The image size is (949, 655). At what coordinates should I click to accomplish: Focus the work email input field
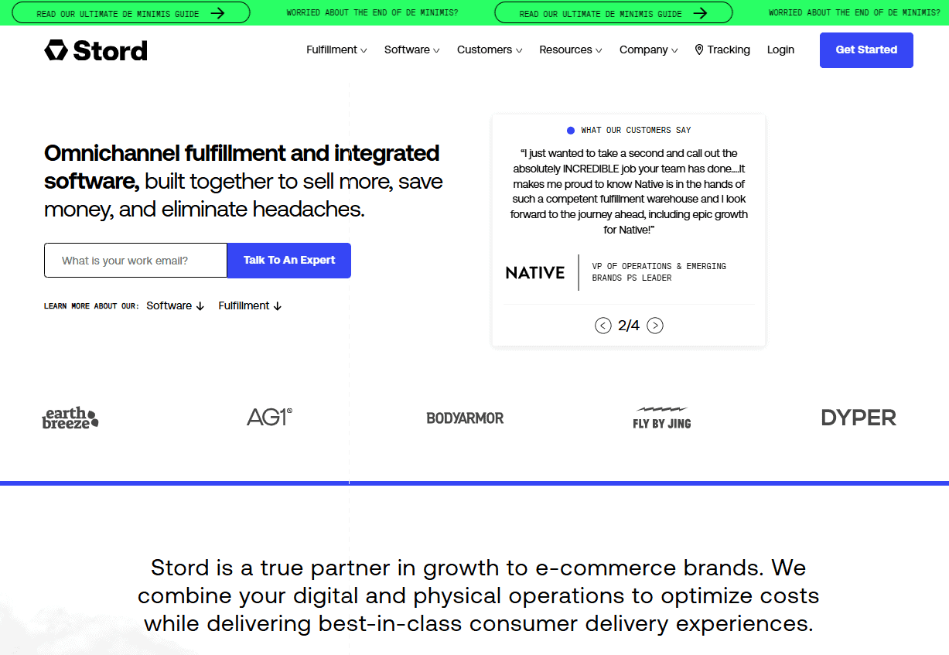click(x=135, y=261)
